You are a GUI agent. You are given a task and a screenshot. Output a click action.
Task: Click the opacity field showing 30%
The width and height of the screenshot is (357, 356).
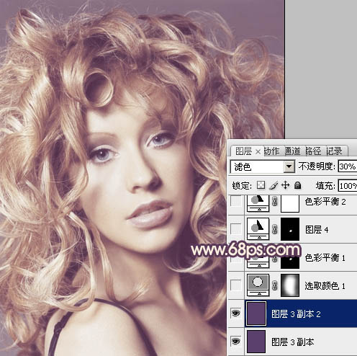tap(348, 166)
